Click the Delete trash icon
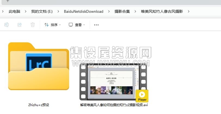 click(33, 25)
